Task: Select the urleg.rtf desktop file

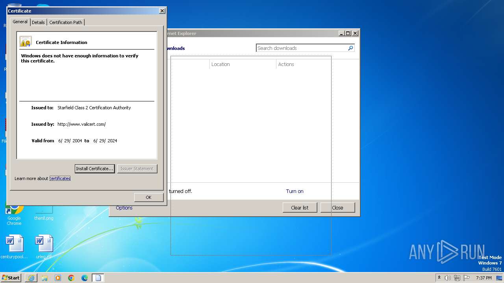Action: point(44,247)
